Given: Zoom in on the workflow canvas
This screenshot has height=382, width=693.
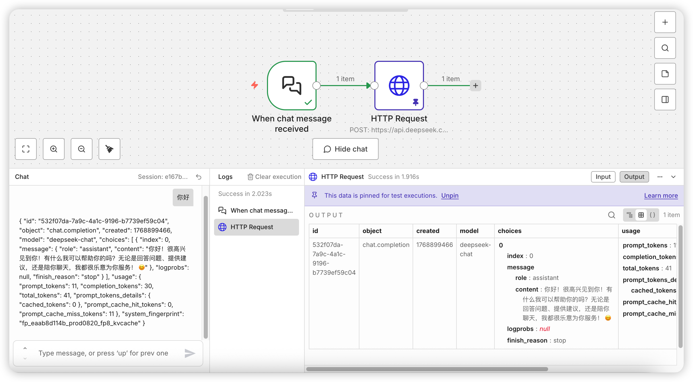Looking at the screenshot, I should pos(54,149).
